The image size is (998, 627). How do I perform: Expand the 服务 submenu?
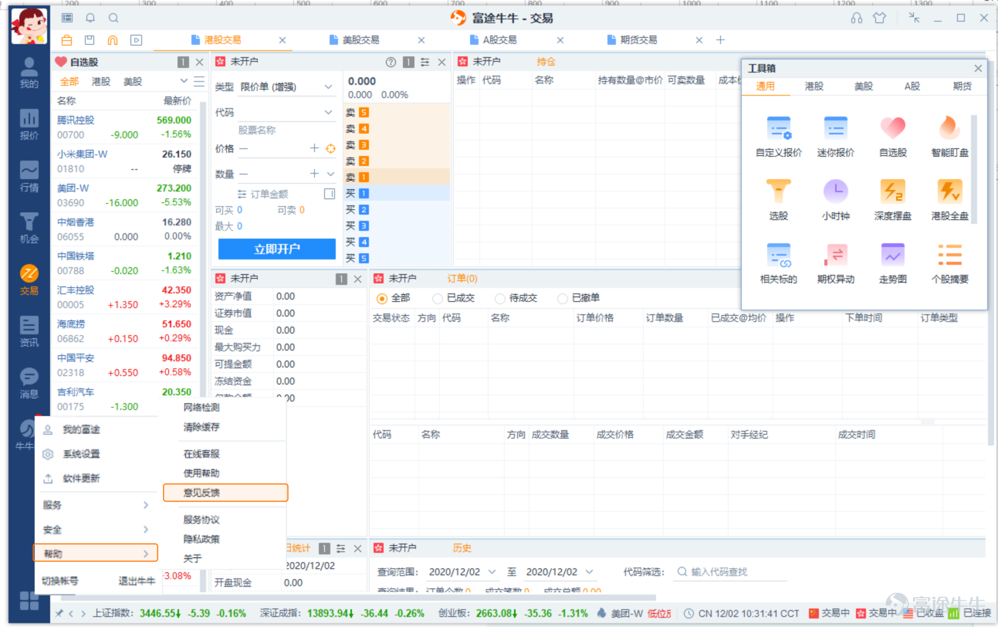point(95,505)
